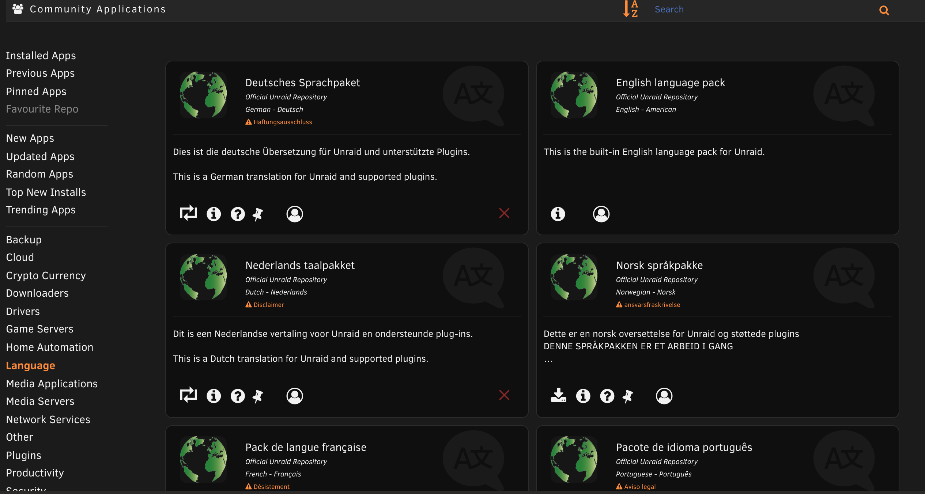This screenshot has width=925, height=494.
Task: Open the ansvarsfraskrivelse disclaimer link
Action: point(652,305)
